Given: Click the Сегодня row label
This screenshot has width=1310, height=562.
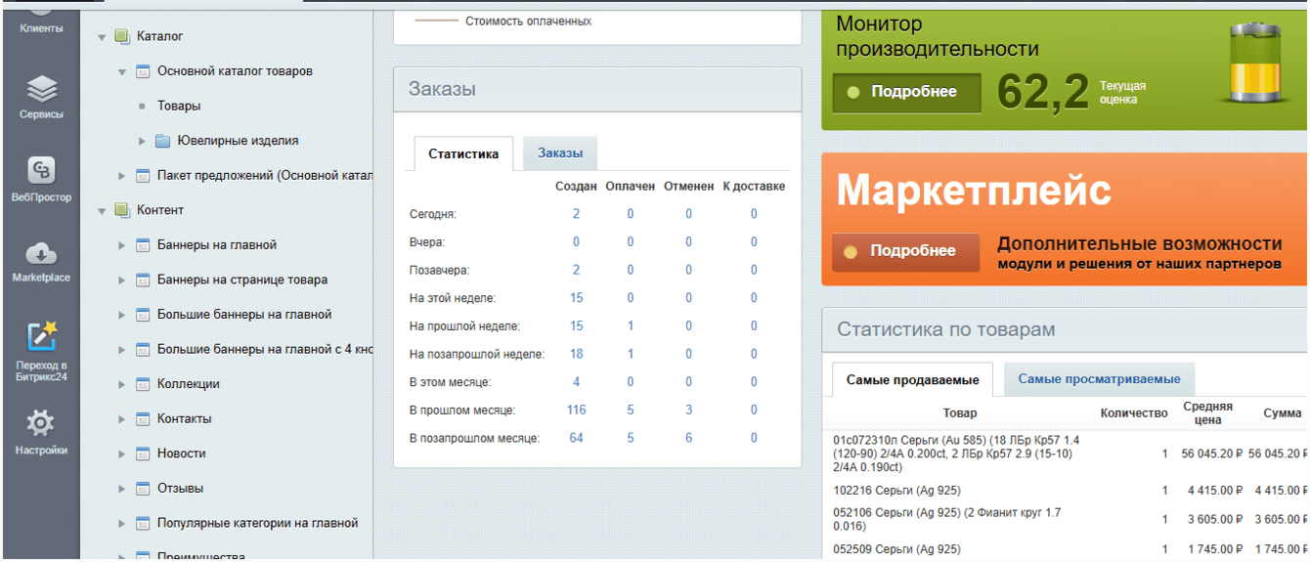Looking at the screenshot, I should (433, 214).
